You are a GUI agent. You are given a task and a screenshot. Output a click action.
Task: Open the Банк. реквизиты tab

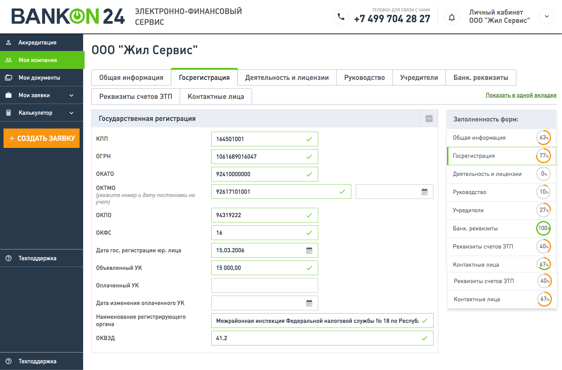(480, 78)
